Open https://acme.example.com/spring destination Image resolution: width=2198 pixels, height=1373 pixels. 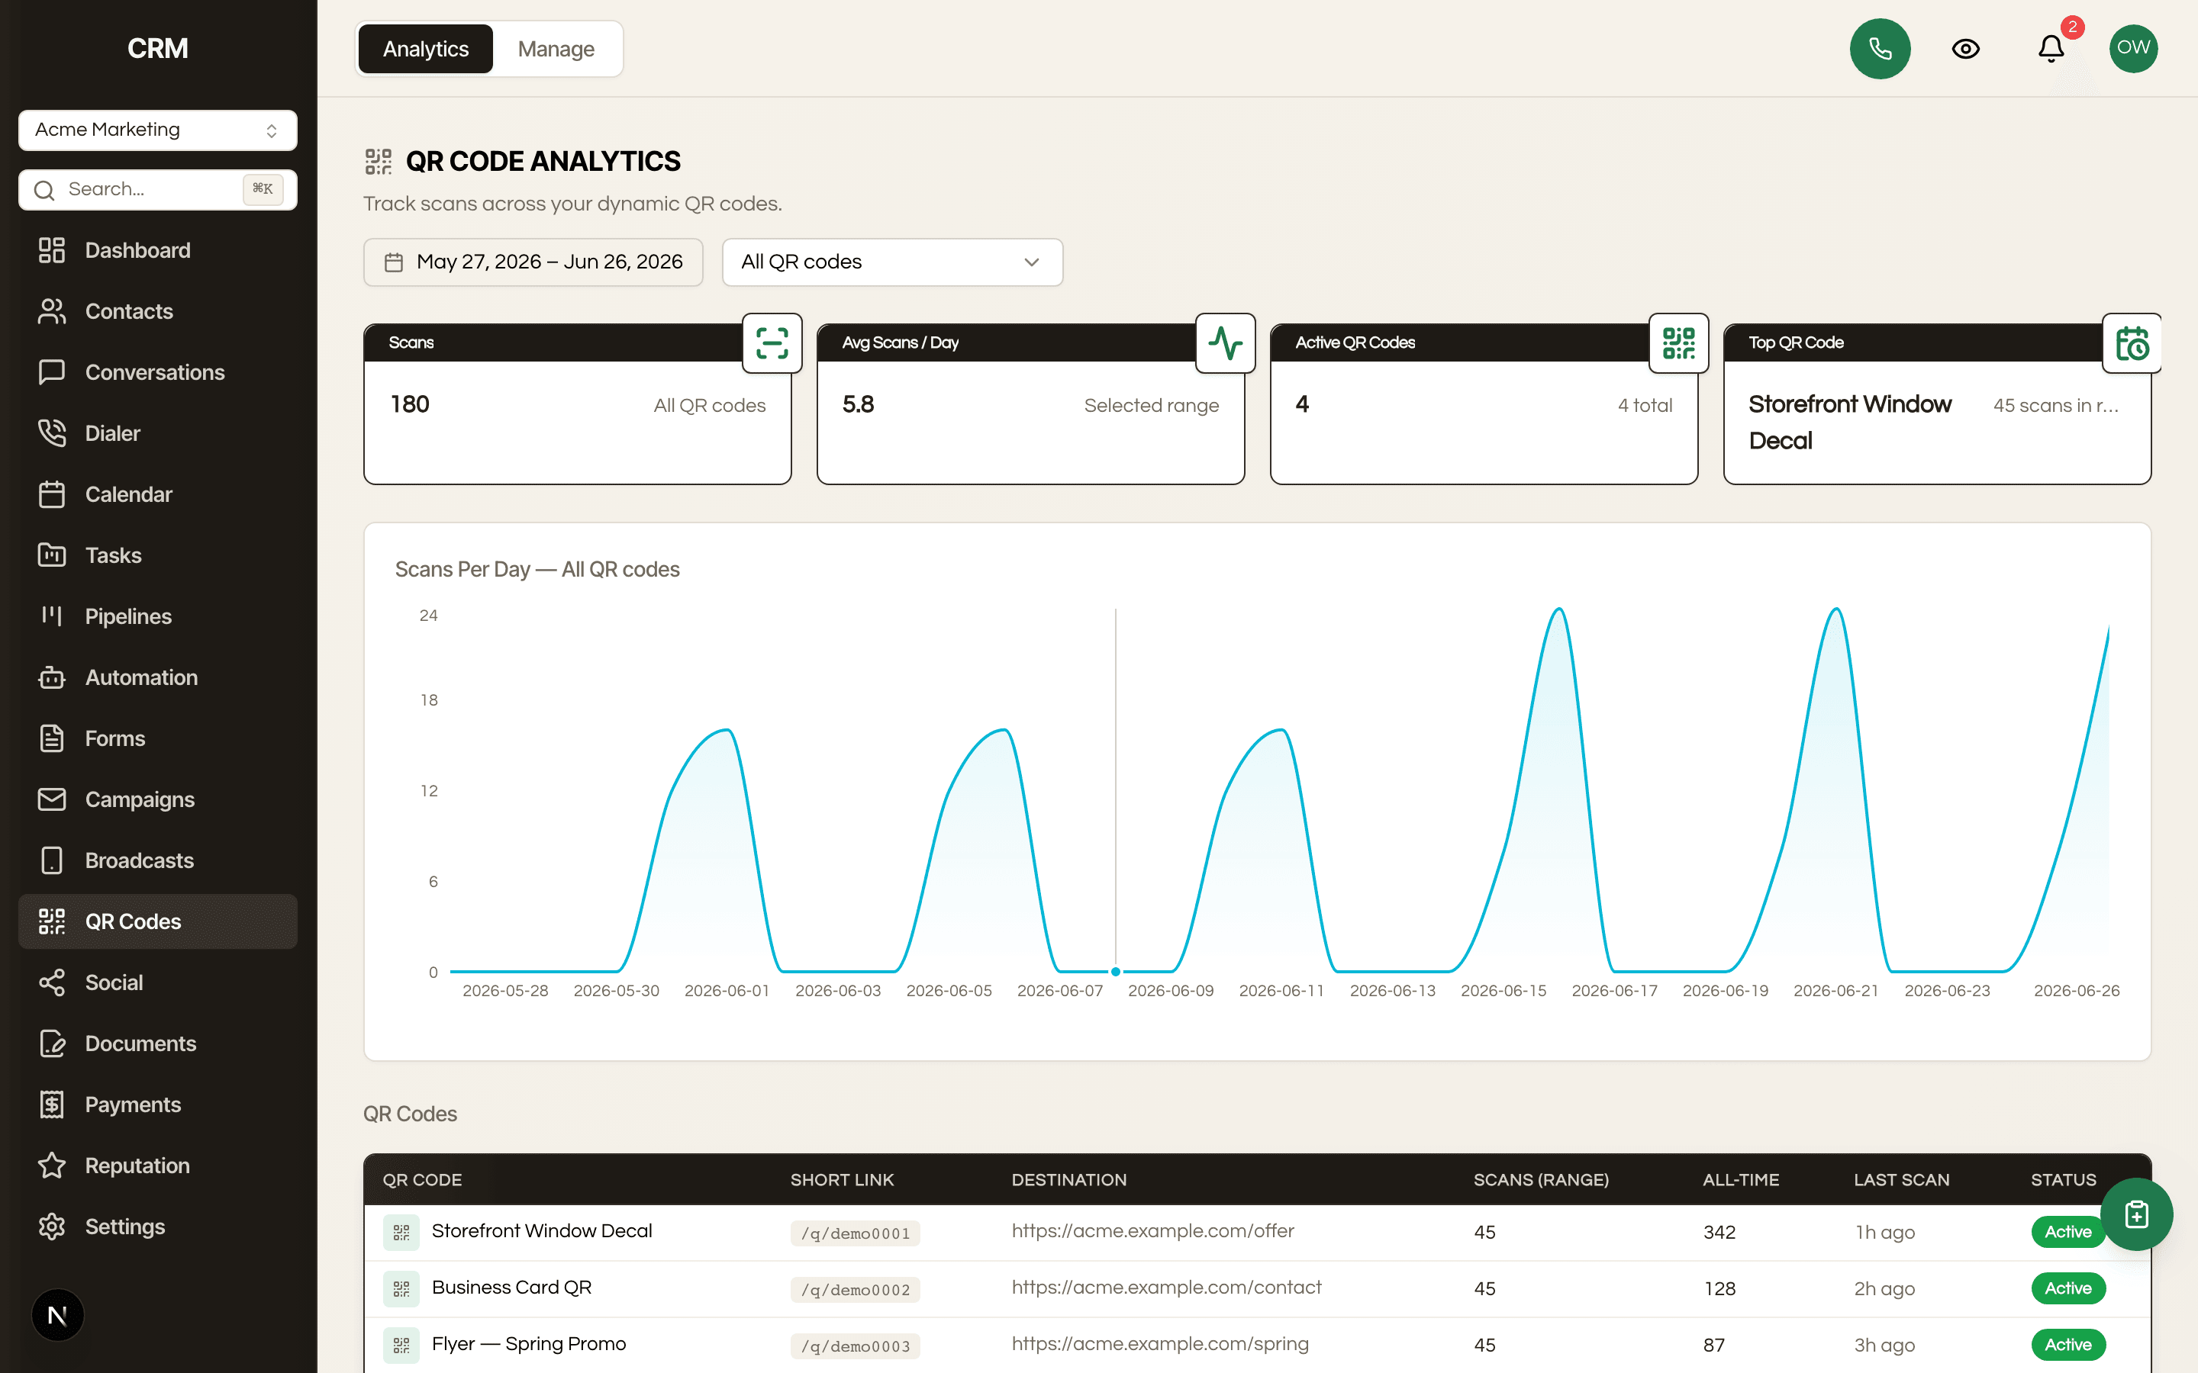point(1160,1344)
